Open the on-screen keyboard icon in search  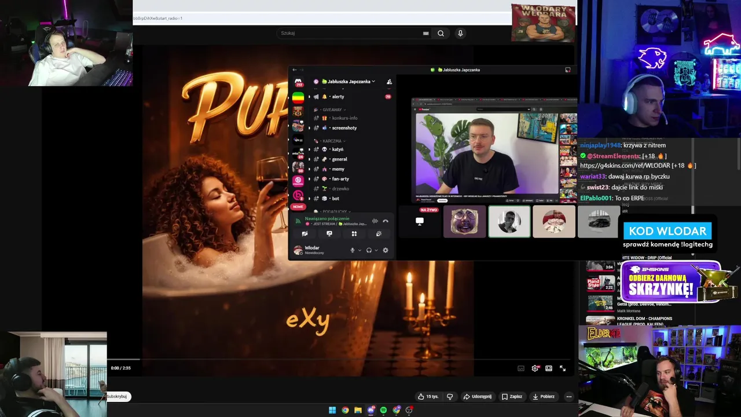(426, 33)
